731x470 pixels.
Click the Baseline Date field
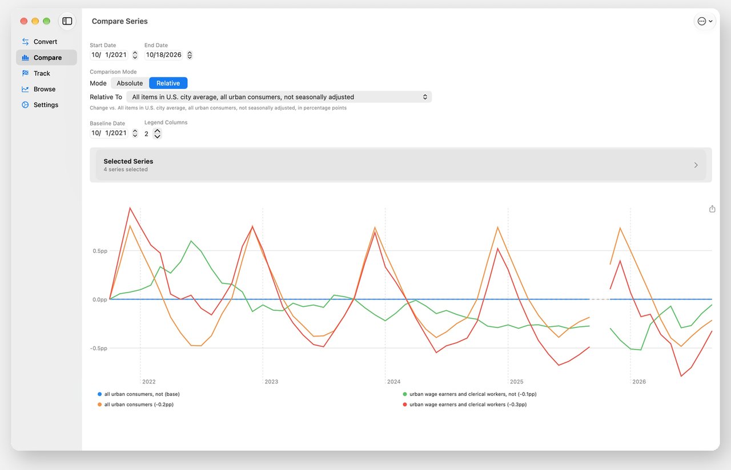tap(110, 133)
